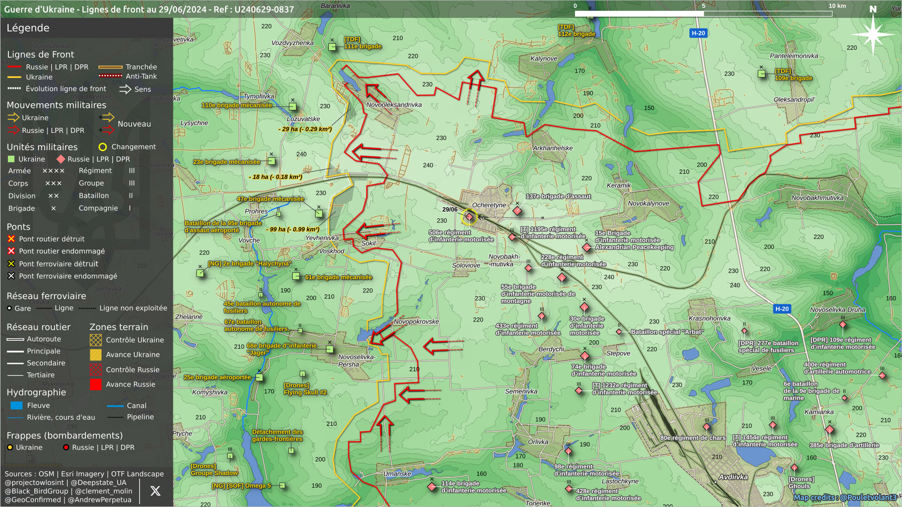Screen dimensions: 902x507
Task: Click the yellow-circled unit marker at Ocheretyne
Action: [x=469, y=216]
